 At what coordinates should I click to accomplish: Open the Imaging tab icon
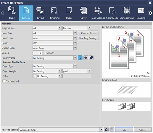point(141,11)
